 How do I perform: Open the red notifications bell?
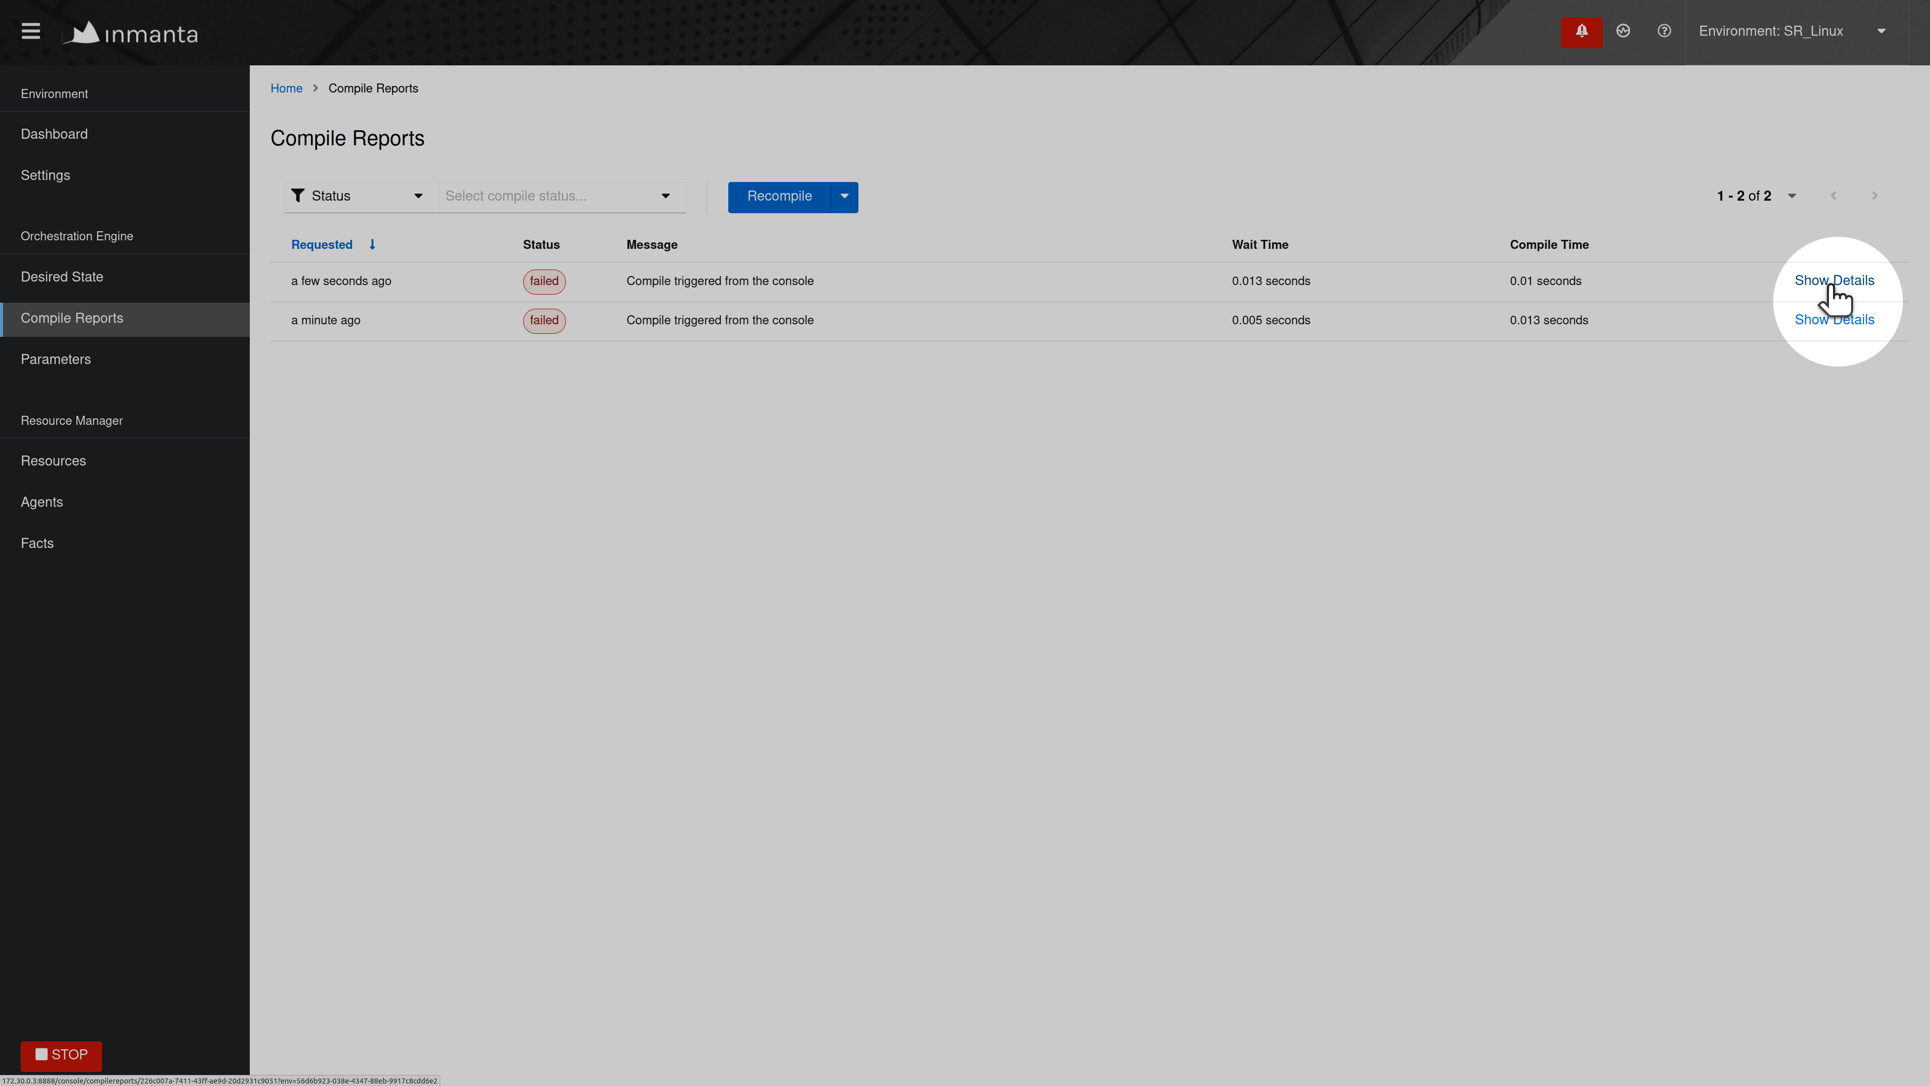click(x=1582, y=32)
